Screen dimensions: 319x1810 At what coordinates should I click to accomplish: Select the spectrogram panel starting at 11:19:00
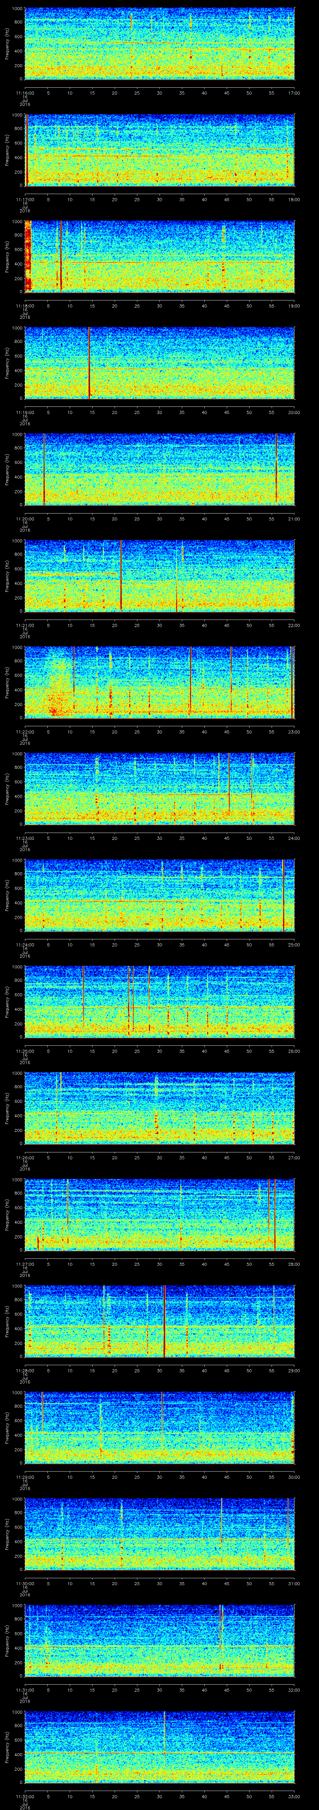[159, 362]
